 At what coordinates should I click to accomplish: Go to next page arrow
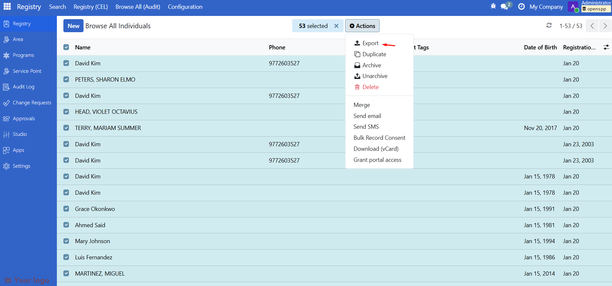(605, 26)
